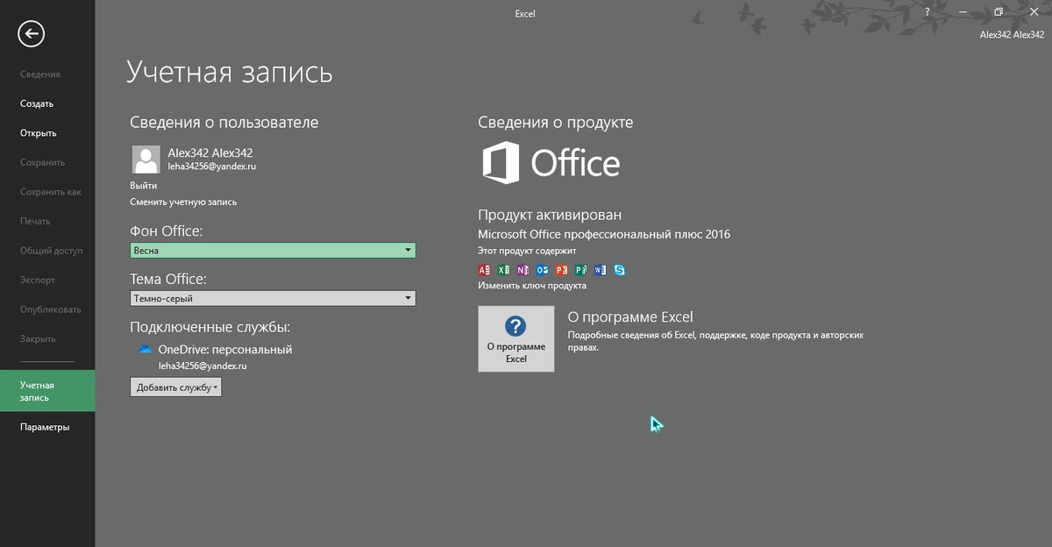Select the Учетная запись tab
The height and width of the screenshot is (547, 1052).
point(47,391)
